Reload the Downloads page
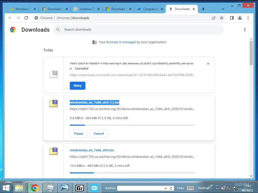The width and height of the screenshot is (258, 193). pyautogui.click(x=26, y=18)
